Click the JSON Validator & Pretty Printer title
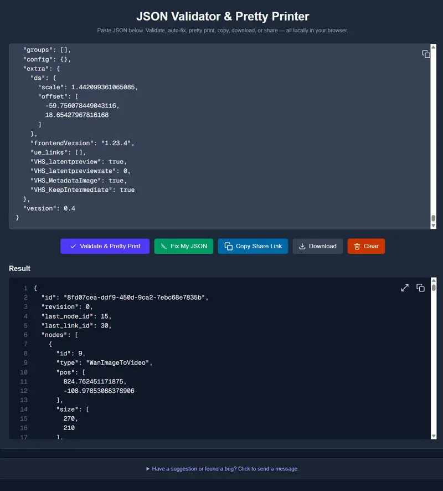Viewport: 443px width, 491px height. [x=223, y=16]
